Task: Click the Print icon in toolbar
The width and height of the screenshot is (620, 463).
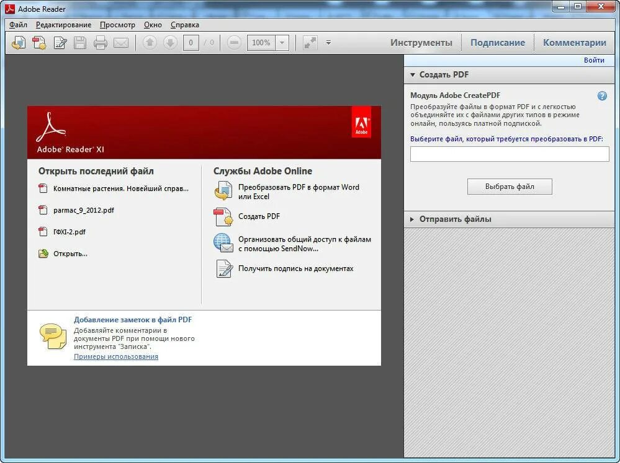Action: click(100, 42)
